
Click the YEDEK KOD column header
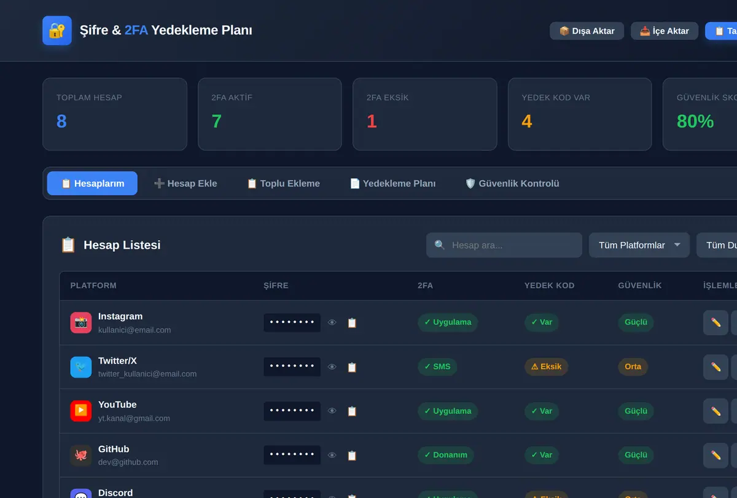coord(549,286)
